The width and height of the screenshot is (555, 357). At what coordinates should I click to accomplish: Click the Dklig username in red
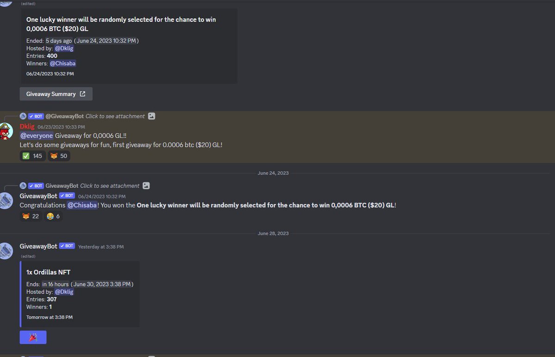27,126
